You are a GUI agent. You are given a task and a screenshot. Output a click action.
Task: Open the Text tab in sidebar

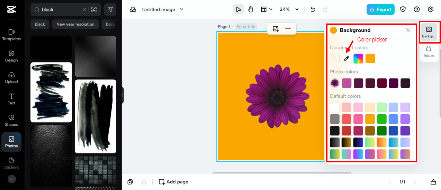[x=11, y=99]
